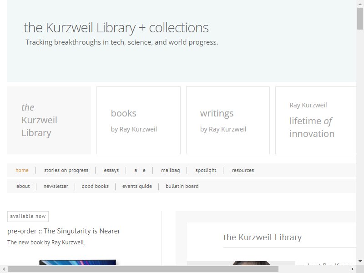Click the vertical scrollbar down arrow
This screenshot has height=273, width=364.
360,261
